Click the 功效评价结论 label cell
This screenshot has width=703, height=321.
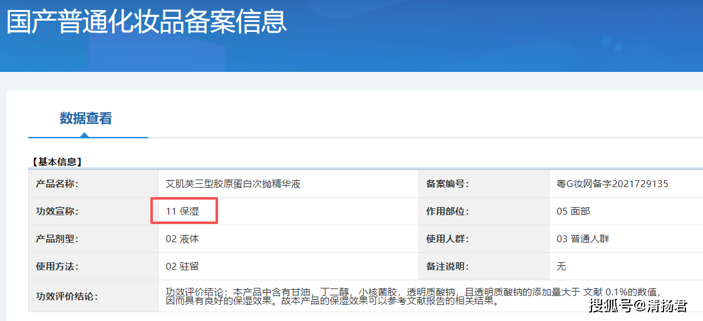click(x=93, y=297)
